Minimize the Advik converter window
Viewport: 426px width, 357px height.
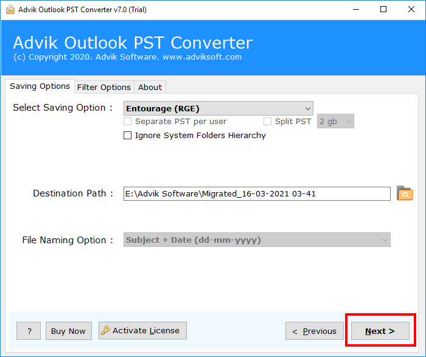pyautogui.click(x=356, y=10)
